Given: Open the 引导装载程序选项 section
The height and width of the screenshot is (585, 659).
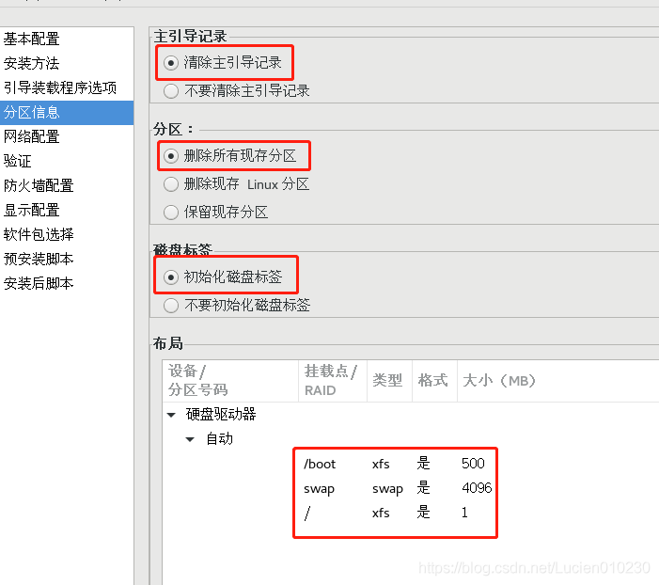Looking at the screenshot, I should [67, 87].
